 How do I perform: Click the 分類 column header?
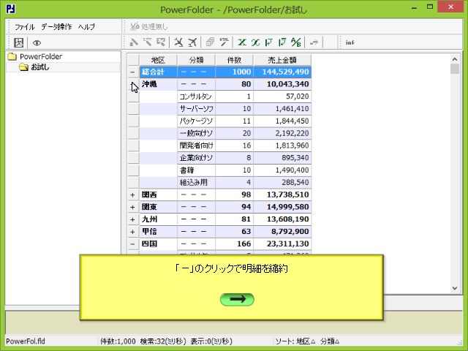[197, 60]
